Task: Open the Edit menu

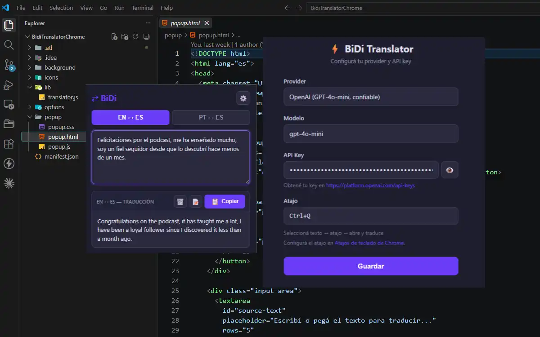Action: tap(37, 8)
